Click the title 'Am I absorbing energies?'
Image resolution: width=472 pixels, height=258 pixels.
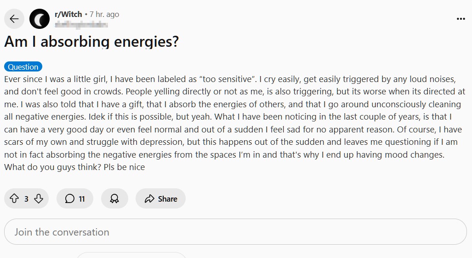[x=91, y=42]
